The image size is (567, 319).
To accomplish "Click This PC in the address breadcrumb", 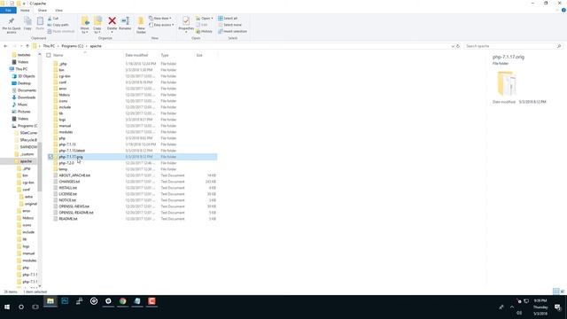I will pyautogui.click(x=49, y=46).
